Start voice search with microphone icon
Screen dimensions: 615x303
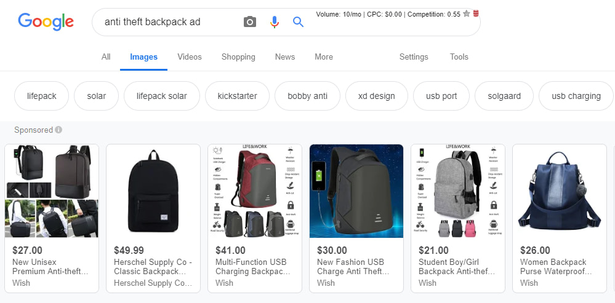tap(275, 22)
